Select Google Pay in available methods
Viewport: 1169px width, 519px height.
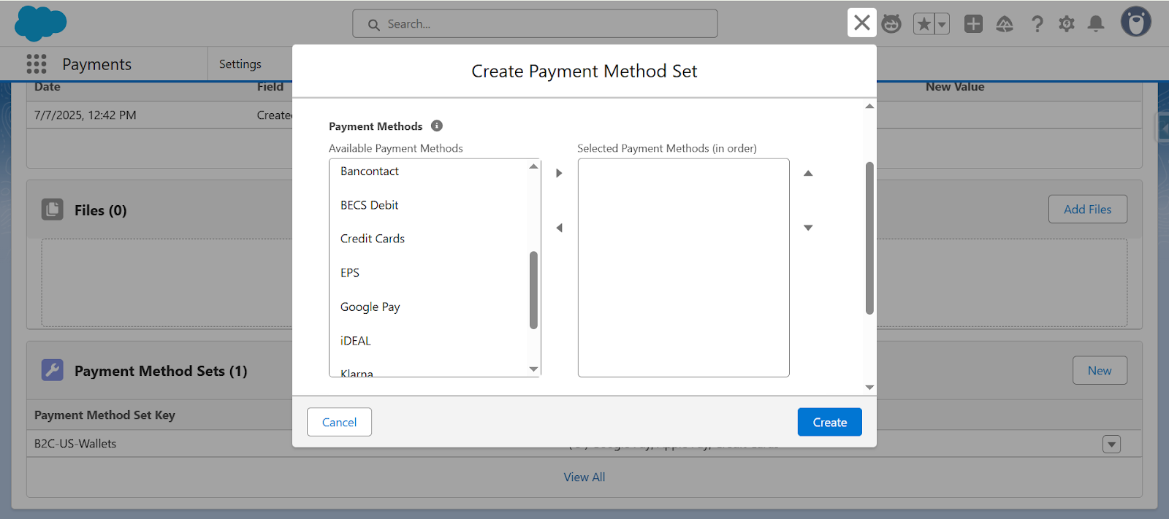tap(429, 307)
